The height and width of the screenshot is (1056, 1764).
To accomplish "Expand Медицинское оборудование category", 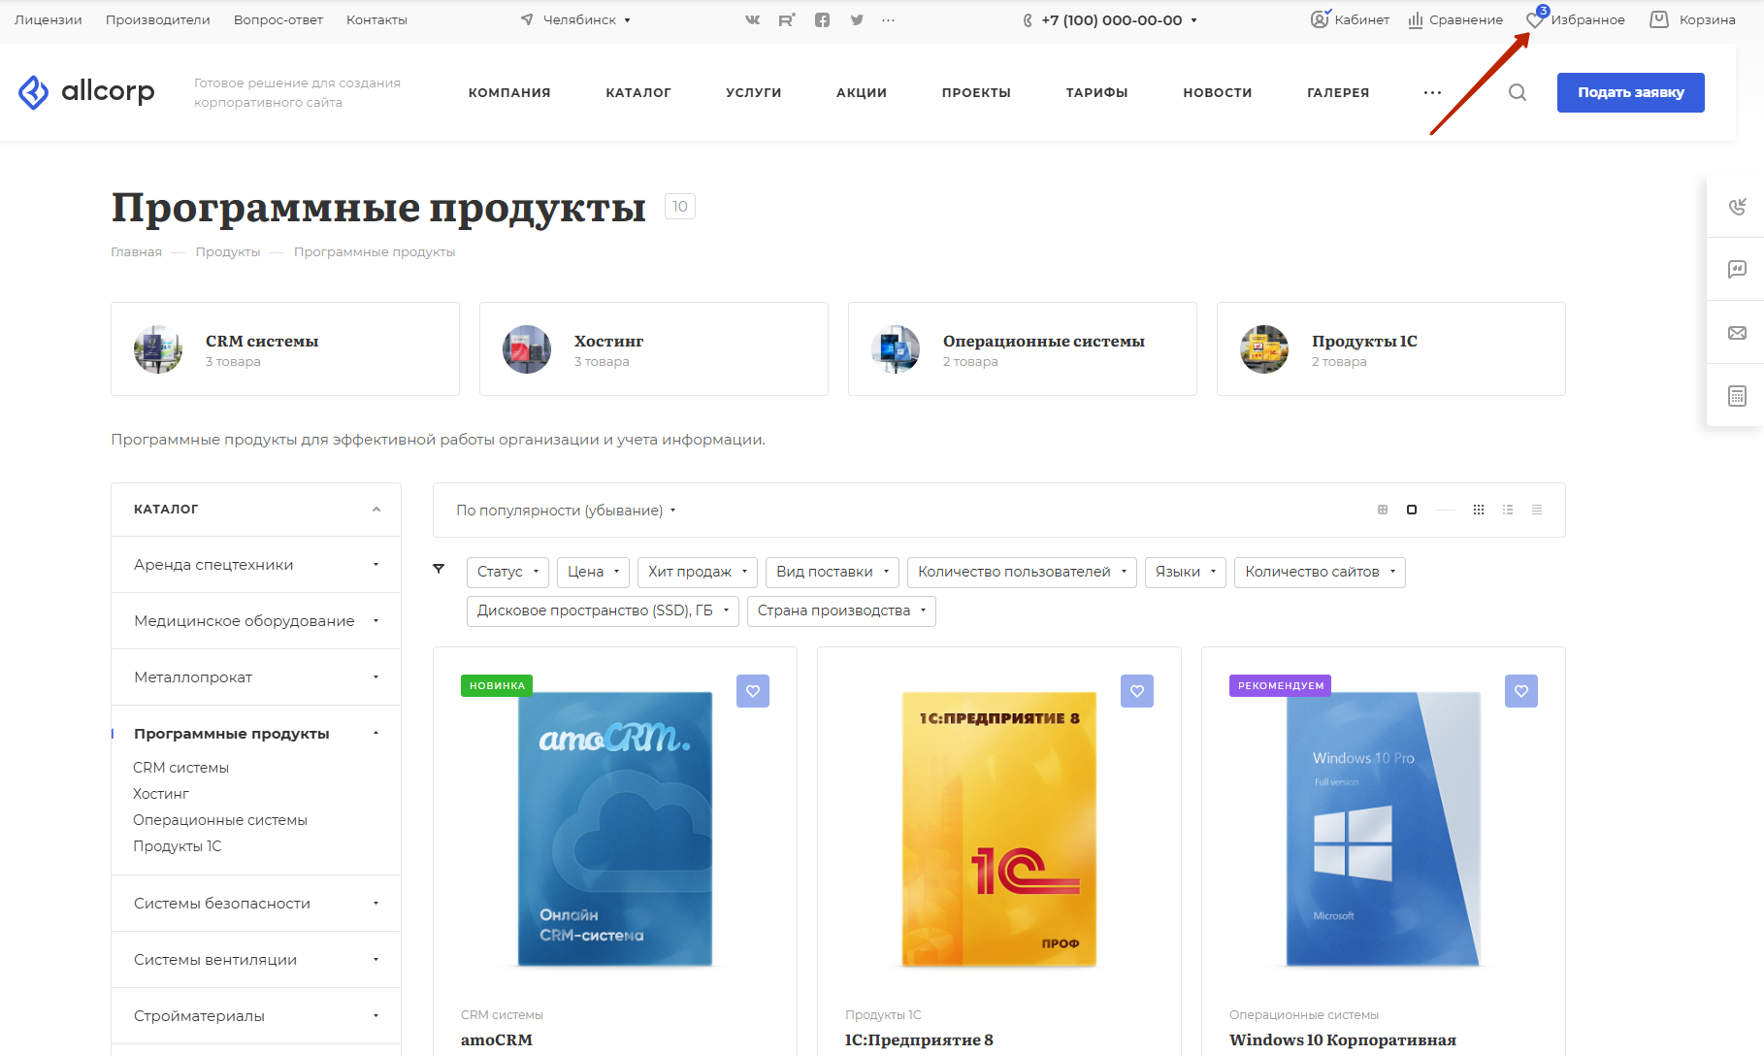I will [x=376, y=621].
